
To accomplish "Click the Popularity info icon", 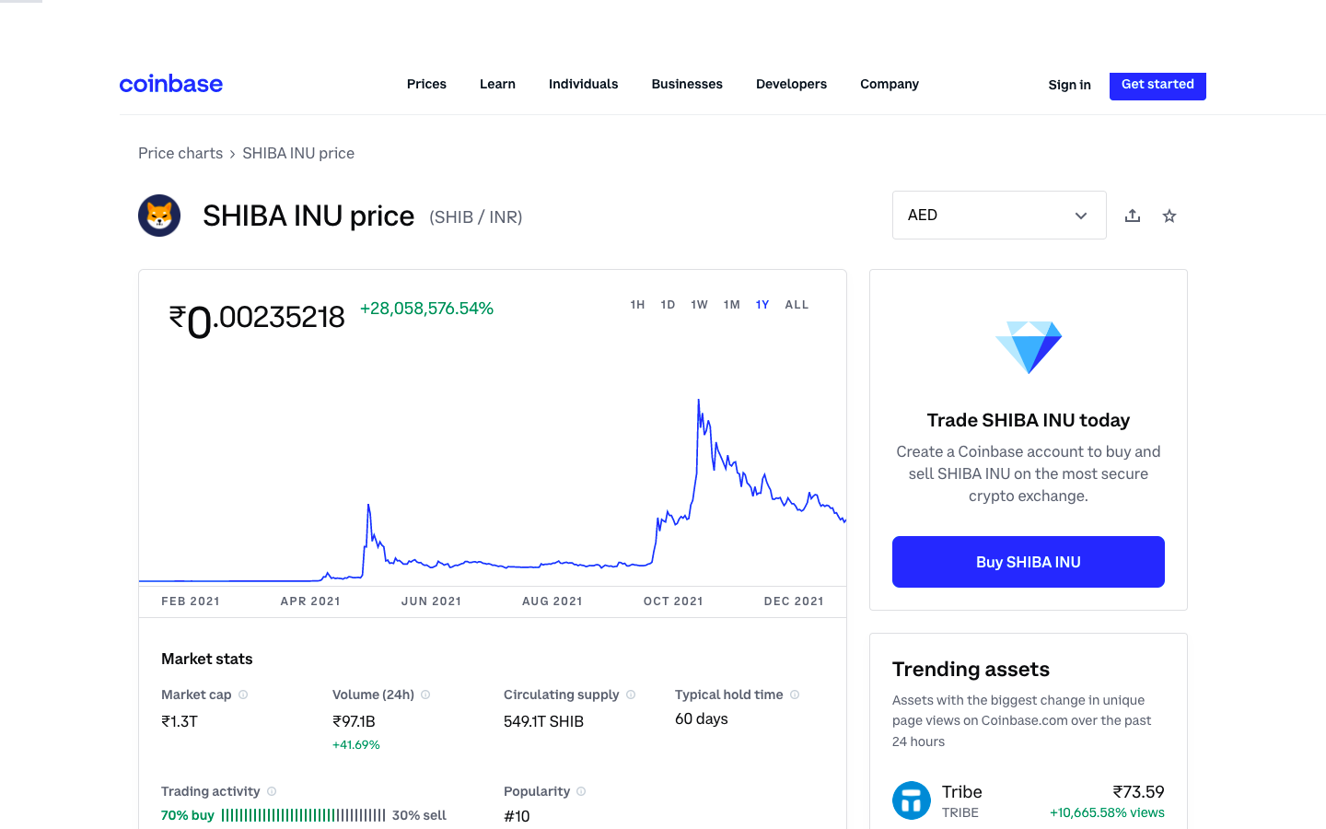I will pyautogui.click(x=581, y=791).
